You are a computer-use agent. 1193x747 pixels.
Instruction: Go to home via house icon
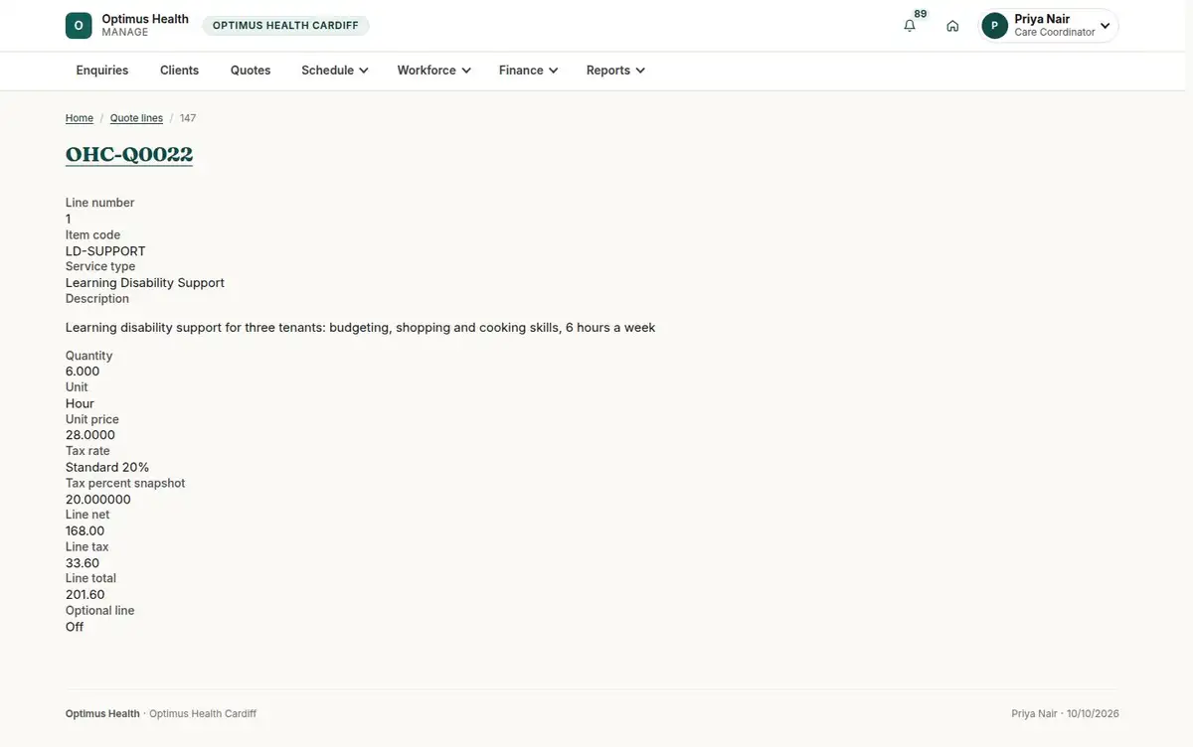(x=952, y=26)
